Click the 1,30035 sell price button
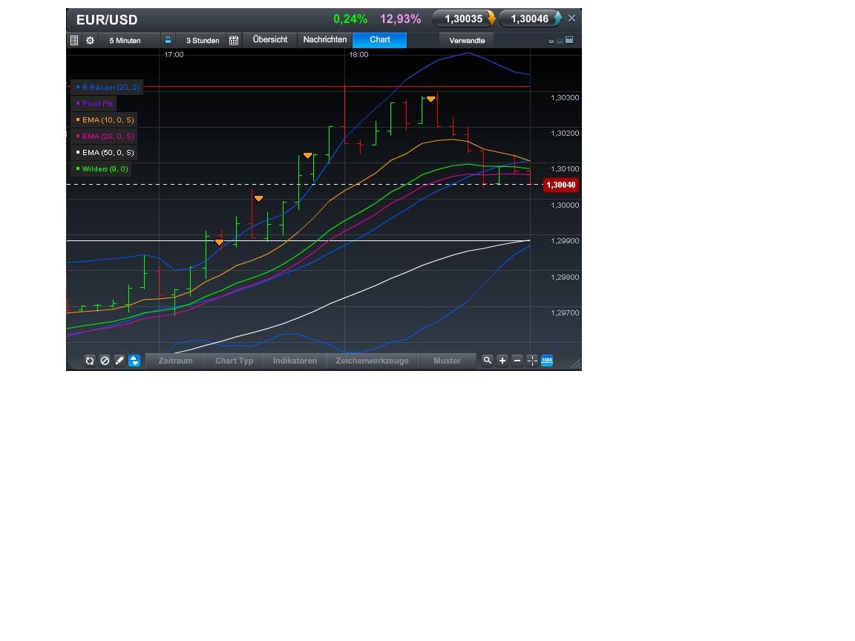855x641 pixels. tap(463, 19)
